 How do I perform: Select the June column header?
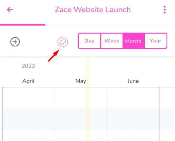[x=133, y=81]
